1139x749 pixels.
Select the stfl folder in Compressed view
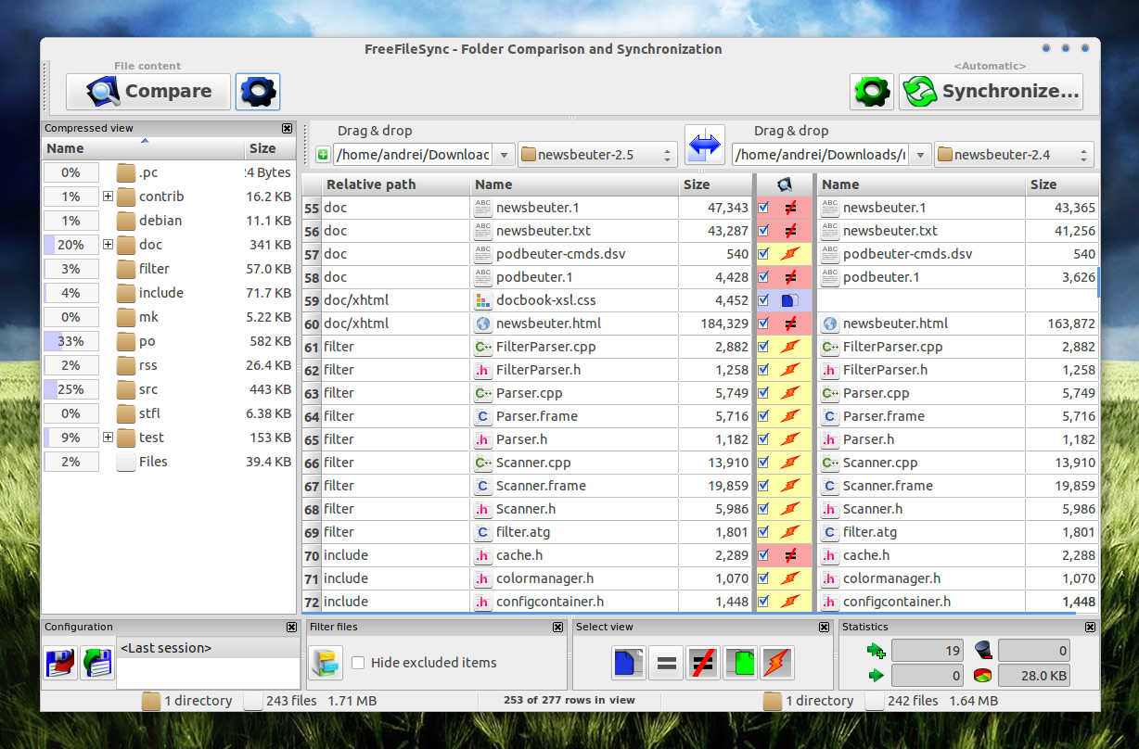(x=149, y=413)
